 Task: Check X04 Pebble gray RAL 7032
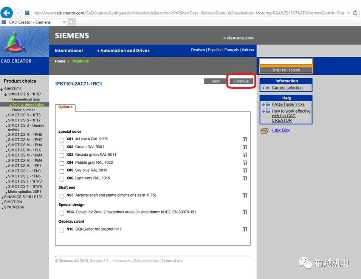(x=62, y=163)
